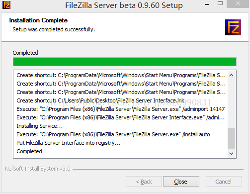Click the Cancel button

[x=224, y=182]
